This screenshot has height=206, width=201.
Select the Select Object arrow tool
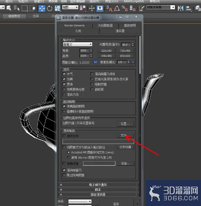[x=9, y=8]
